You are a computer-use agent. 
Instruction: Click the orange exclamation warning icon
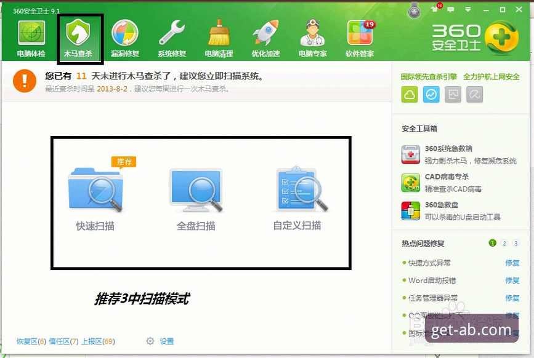point(25,81)
